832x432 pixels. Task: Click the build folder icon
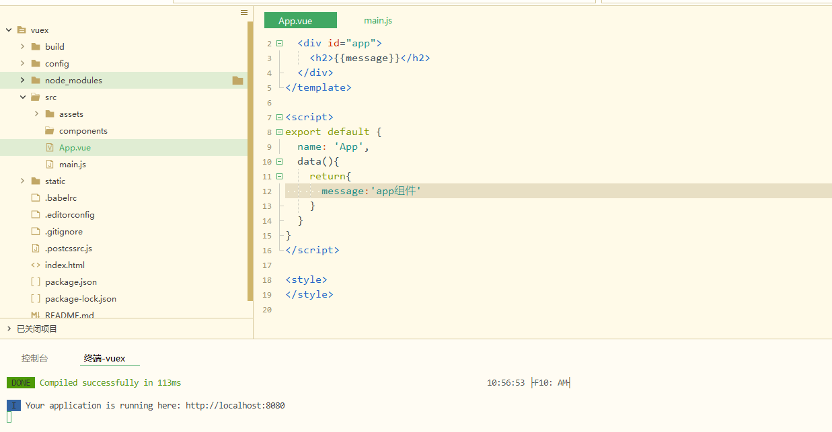pos(36,46)
